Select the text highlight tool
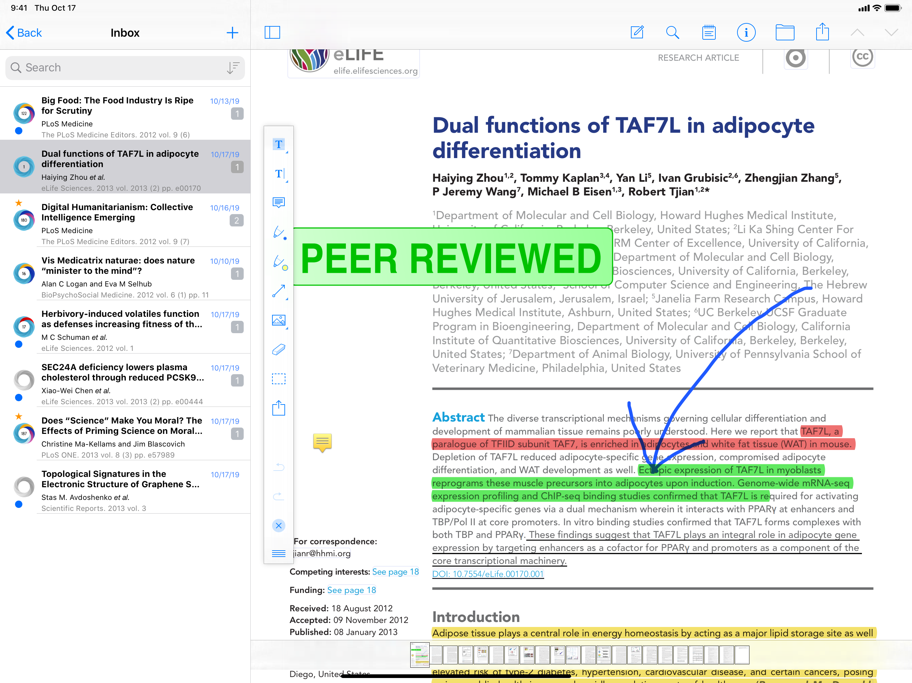The image size is (912, 683). coord(279,145)
